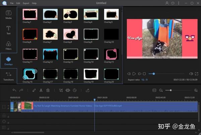Open the feedback message icon
201x135 pixels.
173,3
